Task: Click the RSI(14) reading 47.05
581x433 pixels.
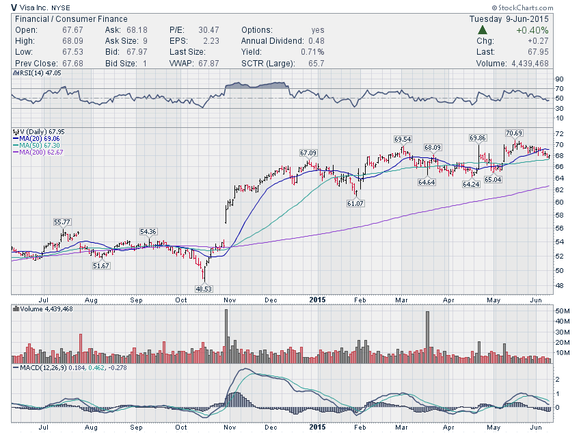Action: click(x=53, y=73)
